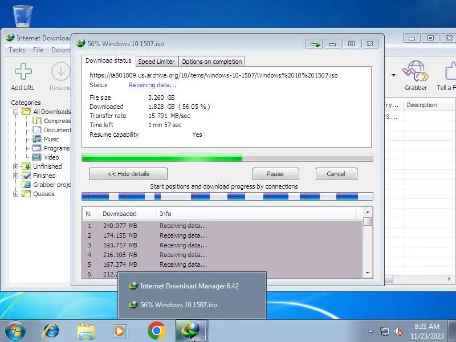This screenshot has height=342, width=456.
Task: Select the Video category icon
Action: 37,157
